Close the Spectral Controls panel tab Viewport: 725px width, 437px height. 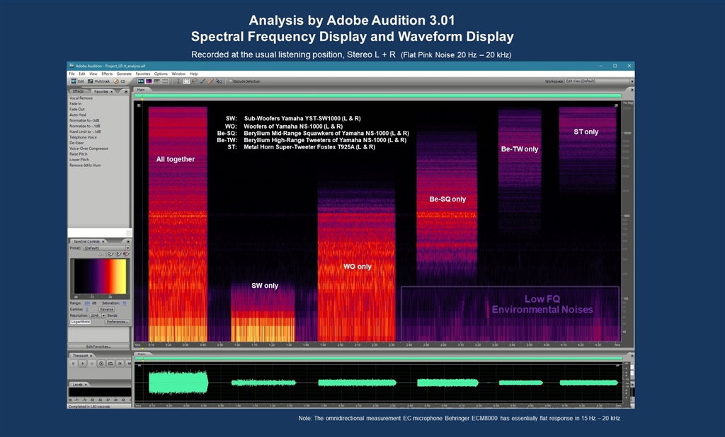pos(103,242)
